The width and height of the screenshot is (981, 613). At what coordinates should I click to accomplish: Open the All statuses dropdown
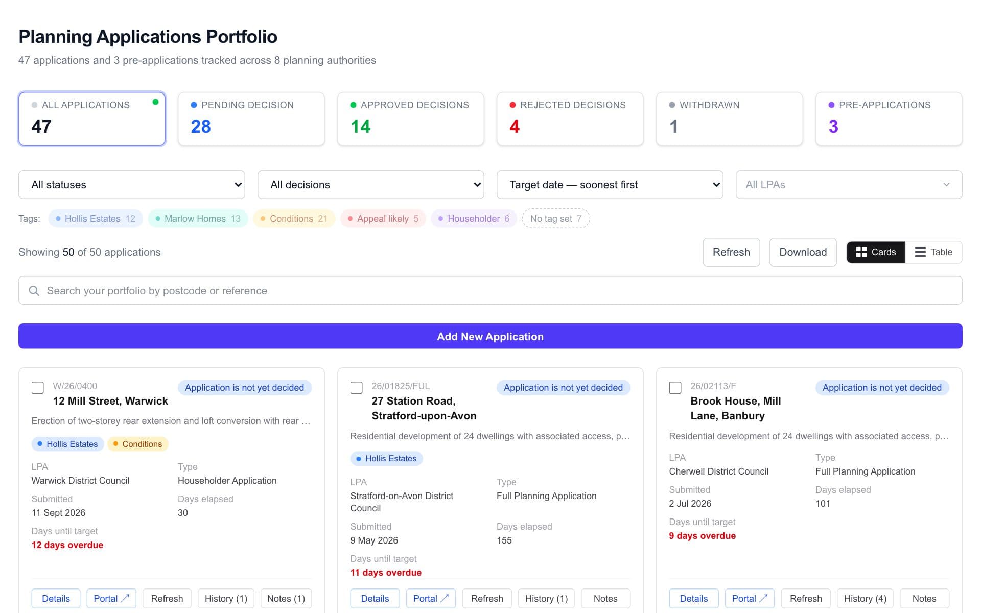[132, 185]
